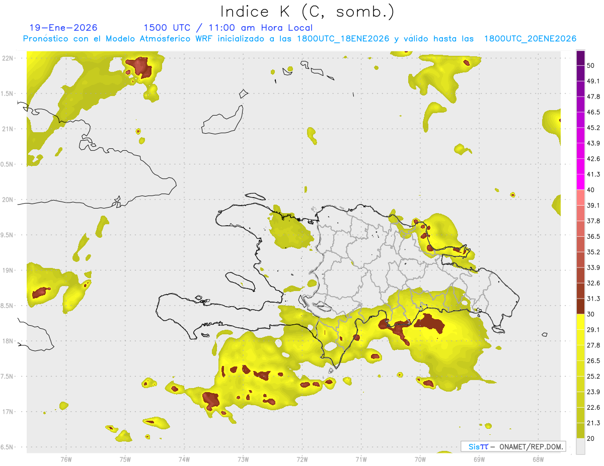Select the initialization stamp '1800UTC_18ENE2026'
Screen dimensions: 604x466
[x=343, y=39]
